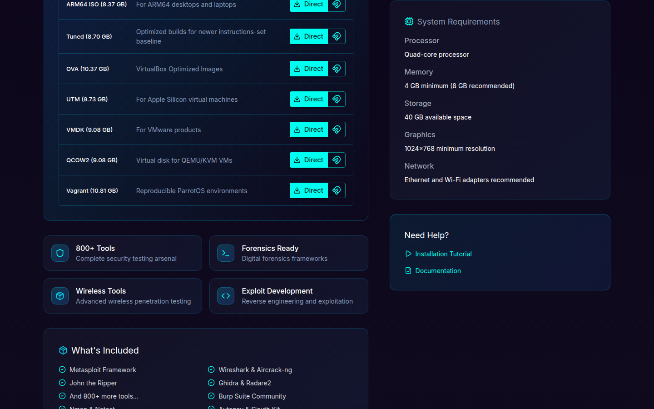The width and height of the screenshot is (654, 409).
Task: Click the 800+ Tools feature card title
Action: pyautogui.click(x=95, y=248)
